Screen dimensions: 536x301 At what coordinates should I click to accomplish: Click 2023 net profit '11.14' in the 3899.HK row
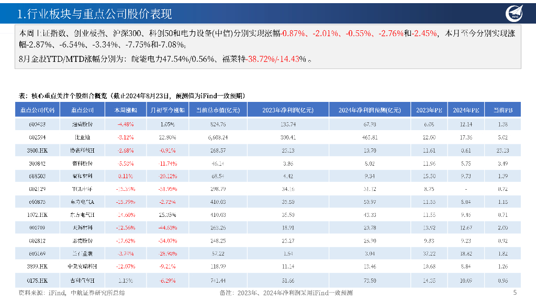[x=288, y=266]
